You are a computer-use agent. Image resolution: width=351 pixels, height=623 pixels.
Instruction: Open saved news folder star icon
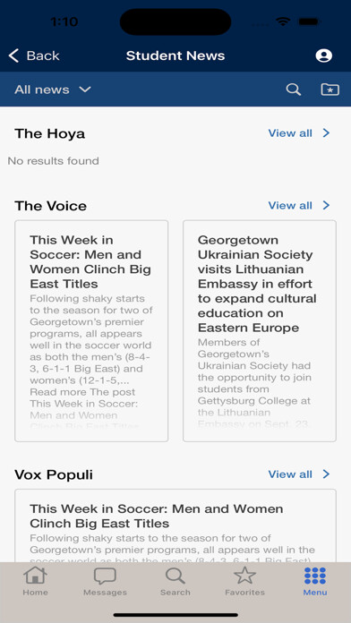330,90
